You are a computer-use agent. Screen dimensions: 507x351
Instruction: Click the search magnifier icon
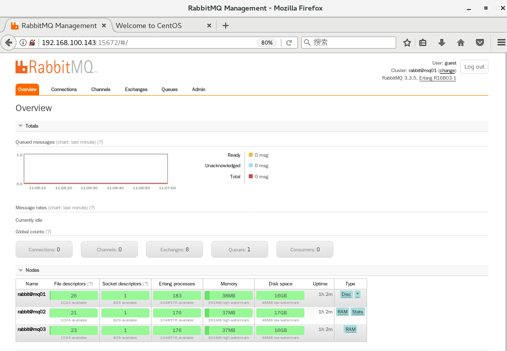tap(307, 42)
